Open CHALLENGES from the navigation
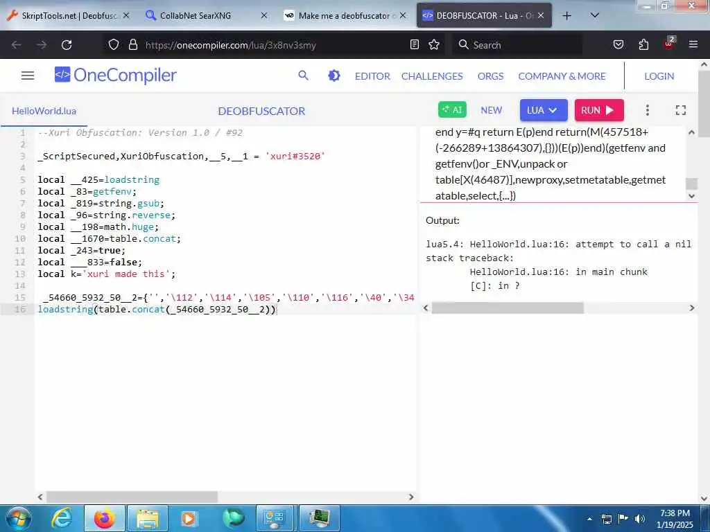Screen dimensions: 710x532 pyautogui.click(x=432, y=76)
